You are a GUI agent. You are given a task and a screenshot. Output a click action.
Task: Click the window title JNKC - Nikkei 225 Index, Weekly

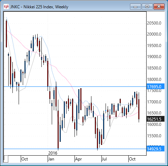click(x=39, y=7)
